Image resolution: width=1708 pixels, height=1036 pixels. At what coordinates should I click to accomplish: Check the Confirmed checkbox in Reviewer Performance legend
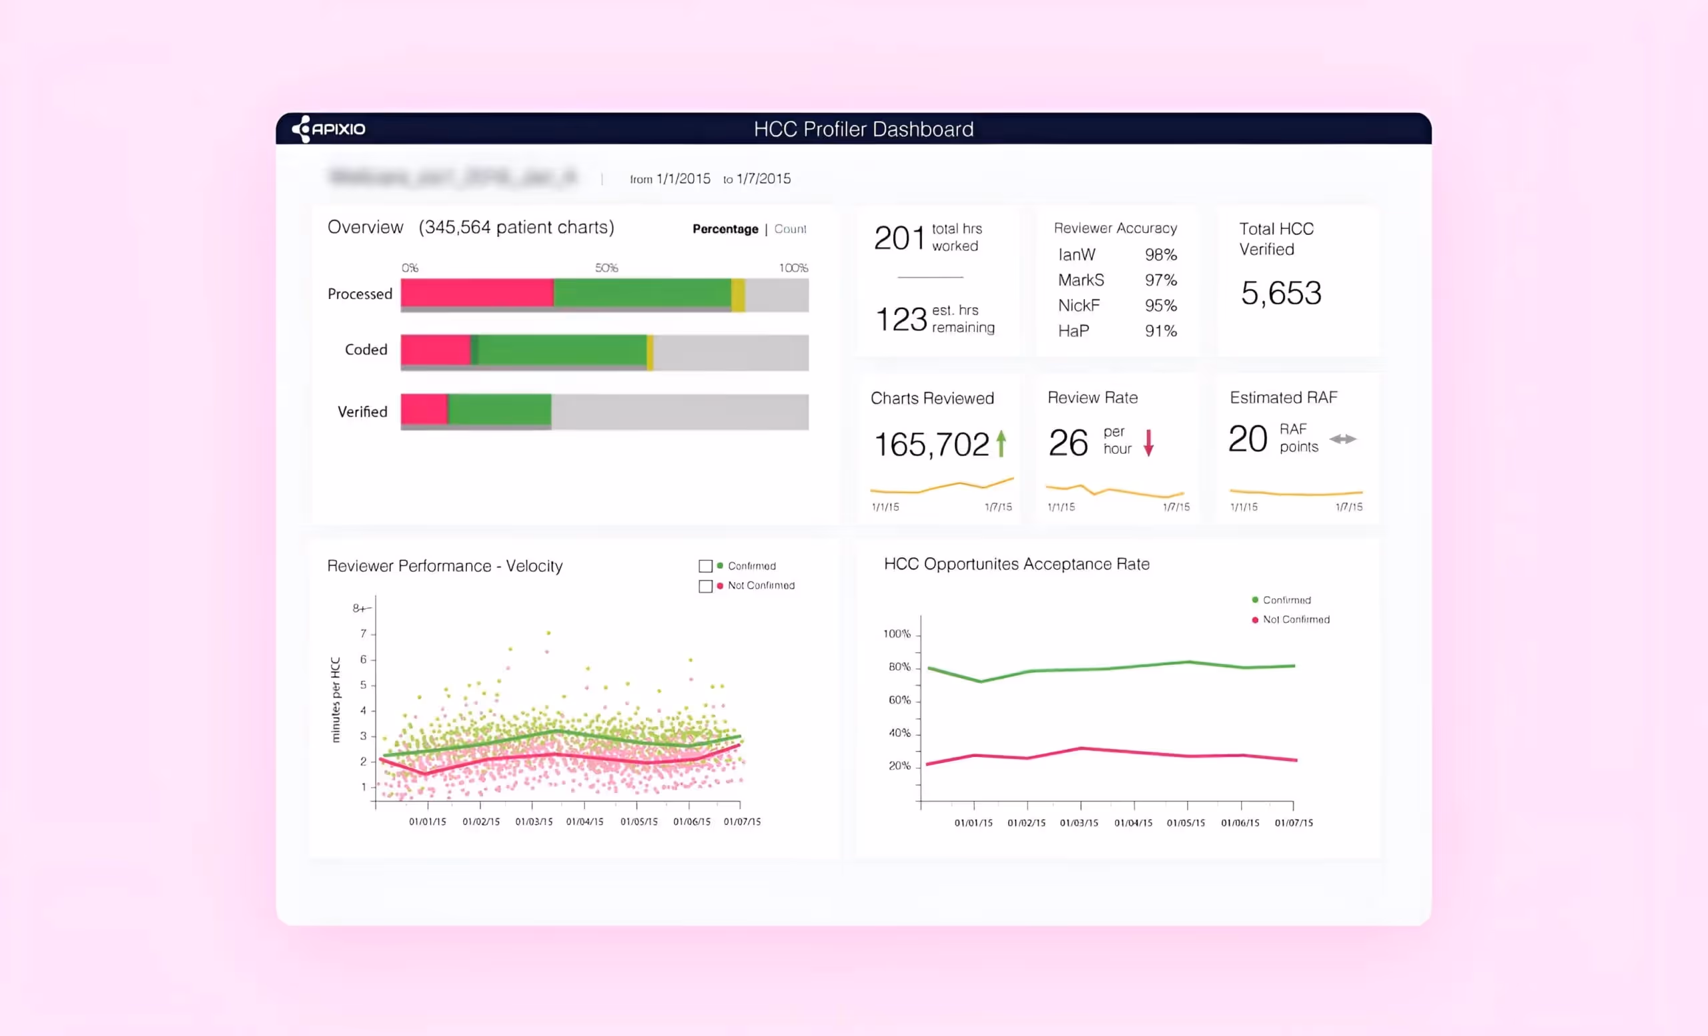click(x=706, y=565)
